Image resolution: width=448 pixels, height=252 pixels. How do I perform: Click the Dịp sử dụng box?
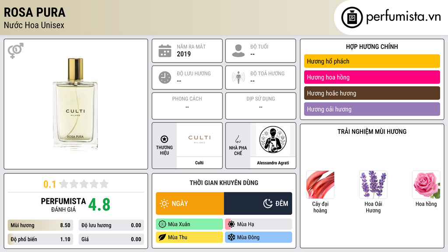click(x=261, y=106)
